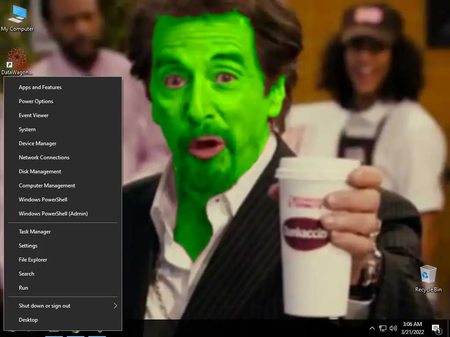
Task: Launch File Explorer
Action: click(63, 260)
